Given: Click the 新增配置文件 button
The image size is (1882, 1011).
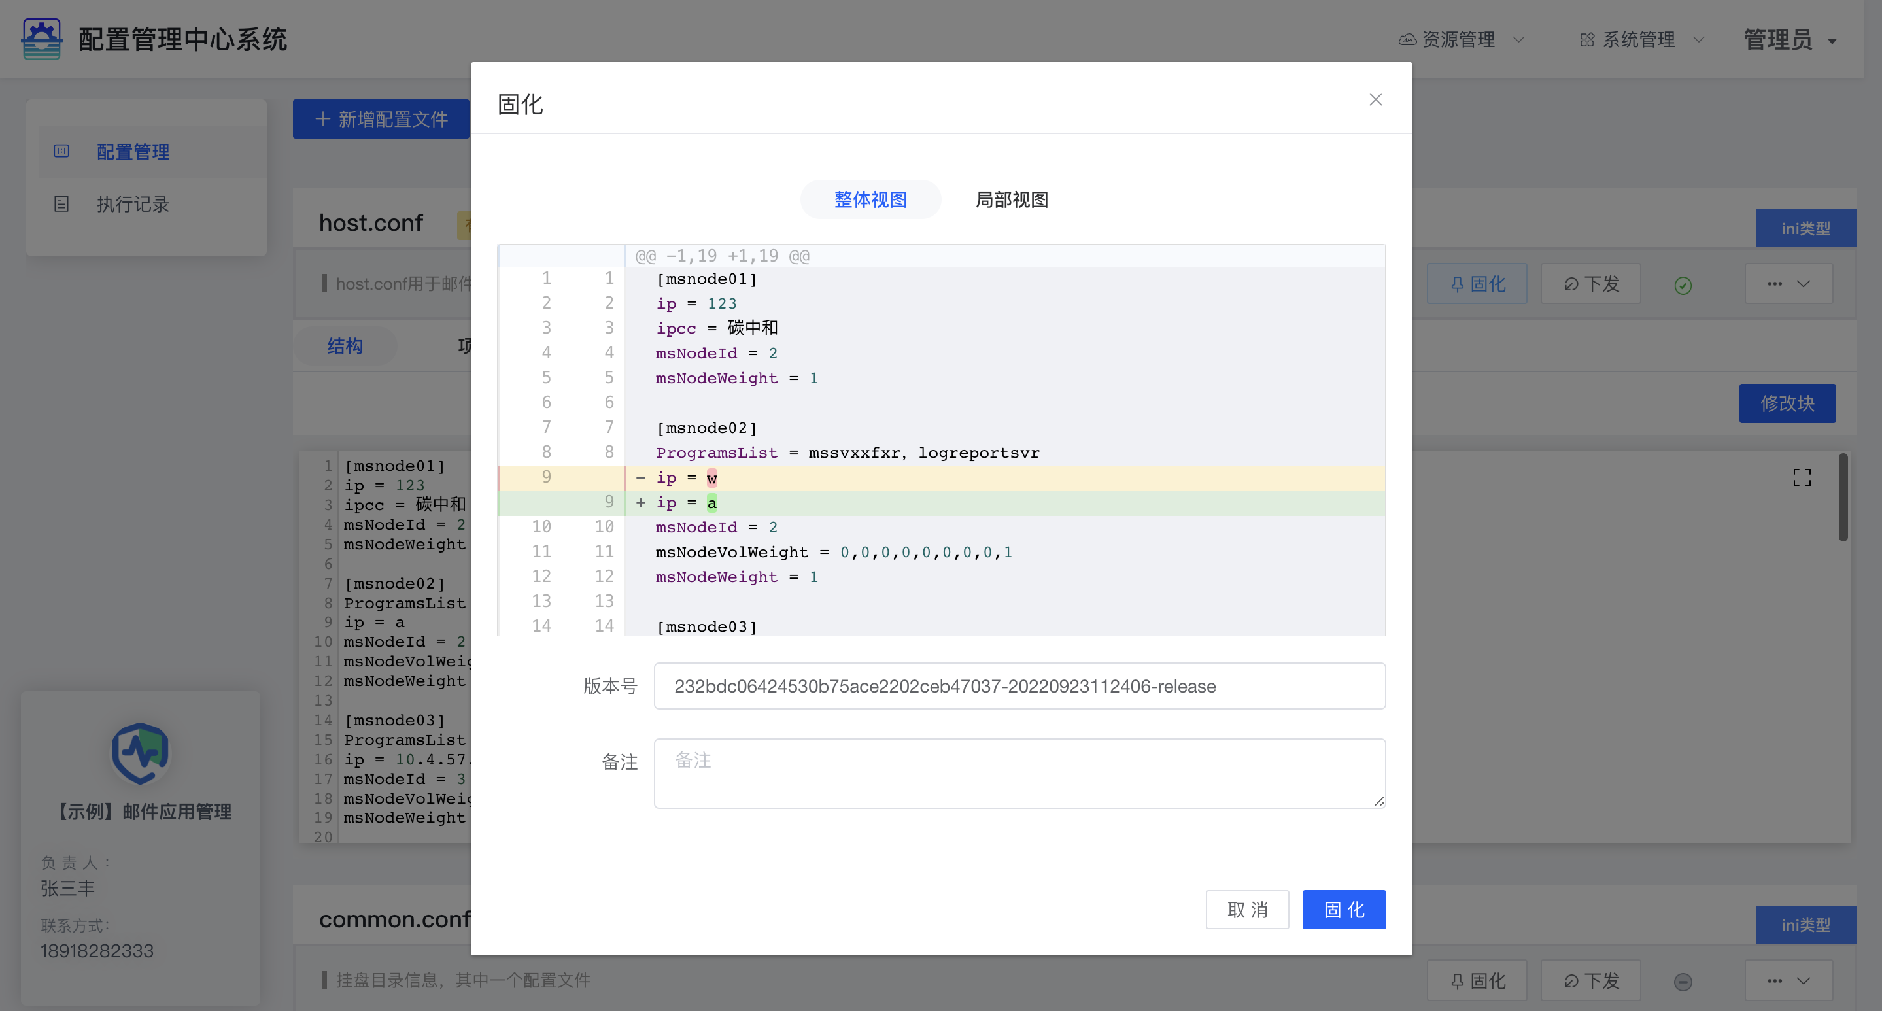Looking at the screenshot, I should click(381, 119).
